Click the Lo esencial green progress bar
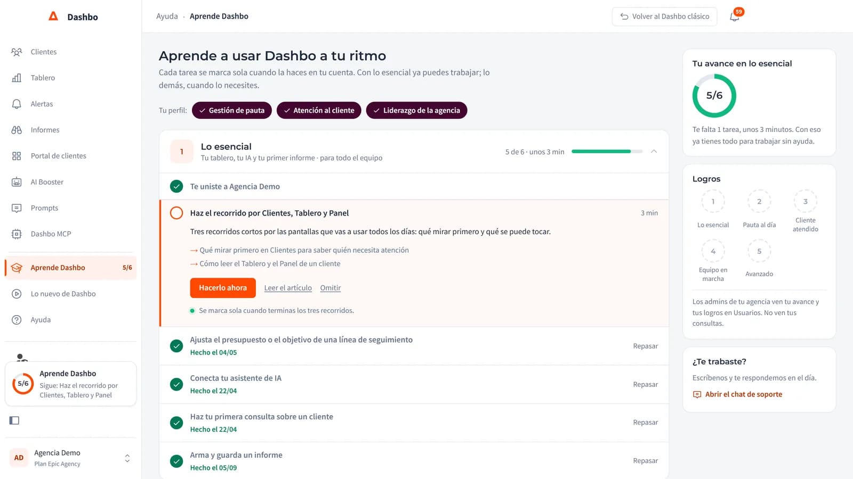The height and width of the screenshot is (479, 853). [607, 152]
